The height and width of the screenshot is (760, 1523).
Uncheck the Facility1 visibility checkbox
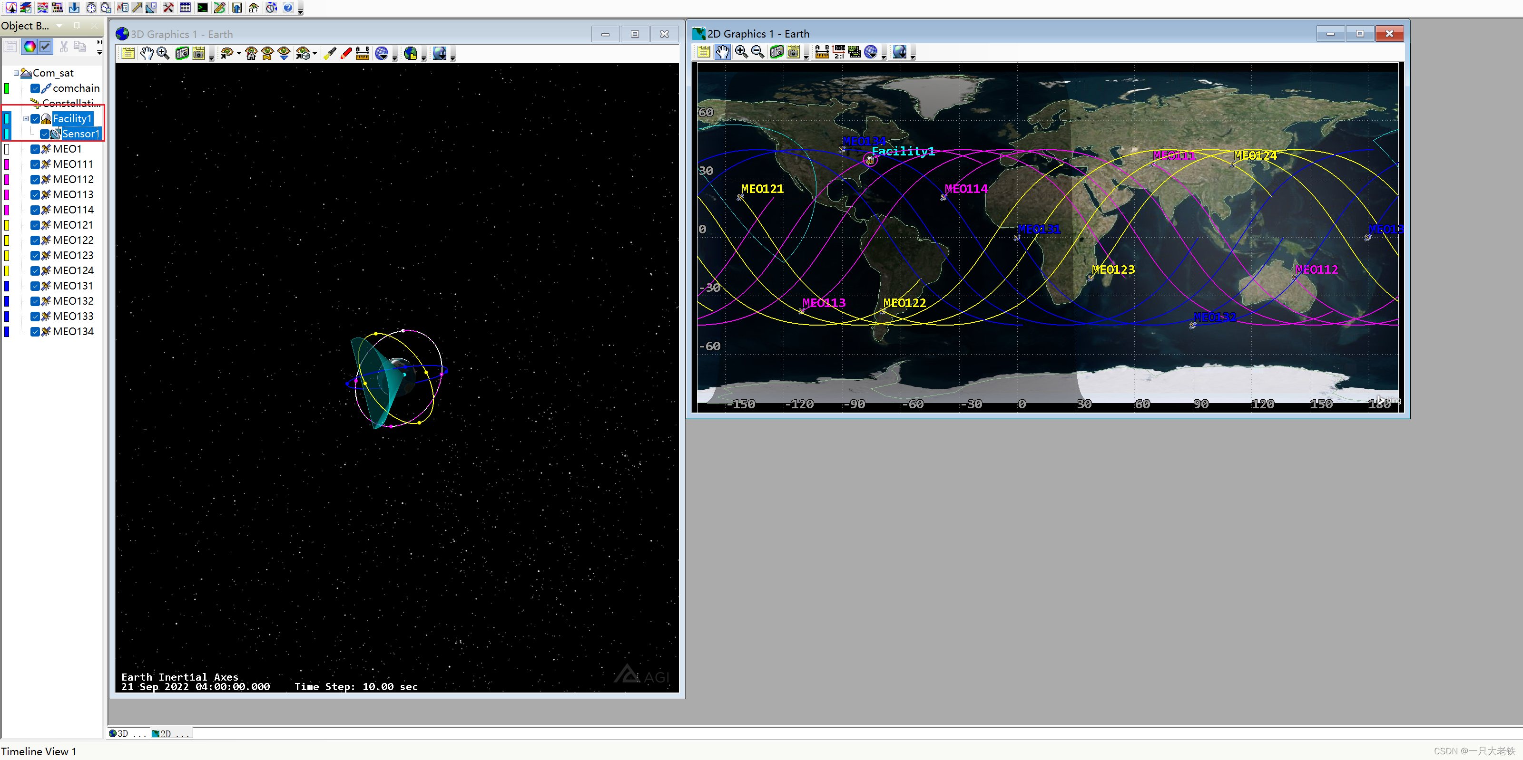[36, 119]
